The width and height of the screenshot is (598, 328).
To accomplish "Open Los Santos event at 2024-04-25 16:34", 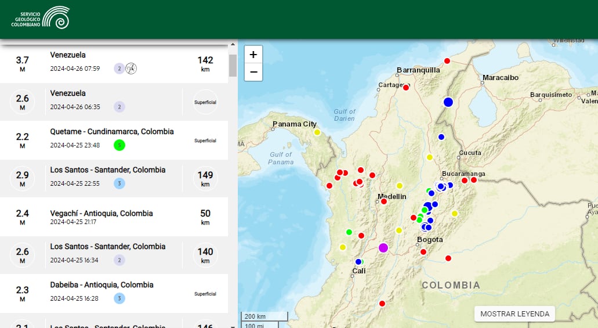I will pos(114,255).
